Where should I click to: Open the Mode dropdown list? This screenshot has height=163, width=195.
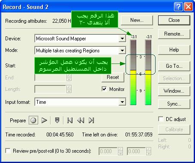pyautogui.click(x=122, y=51)
